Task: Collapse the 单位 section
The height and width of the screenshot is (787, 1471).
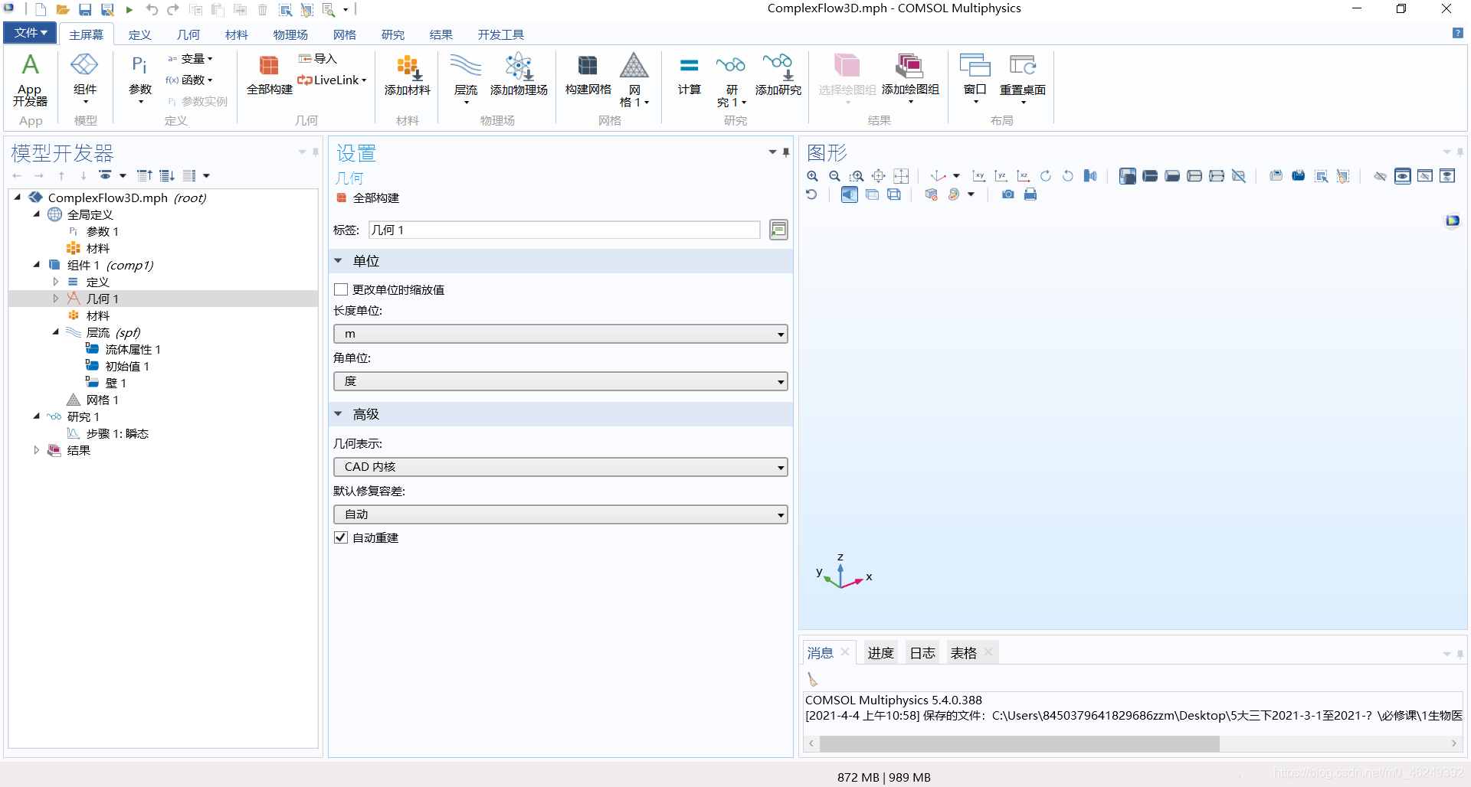Action: coord(338,261)
